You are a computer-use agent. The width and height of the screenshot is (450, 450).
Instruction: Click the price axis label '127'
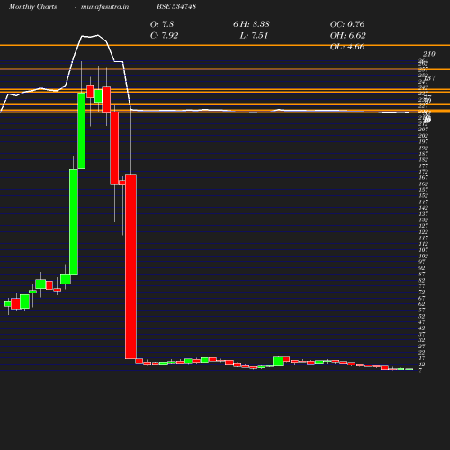tap(423, 226)
